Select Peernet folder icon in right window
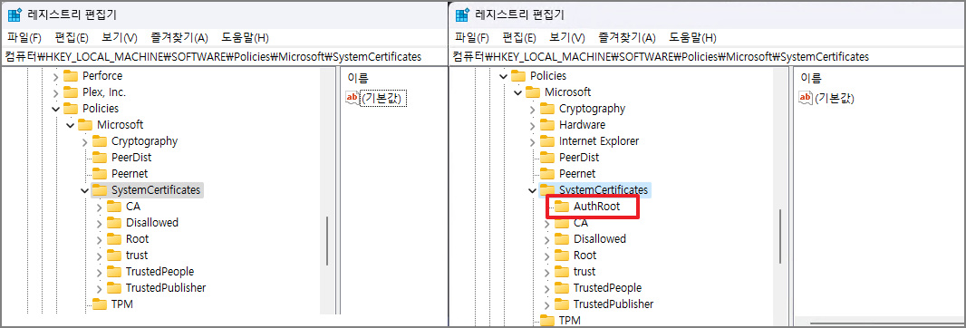Image resolution: width=966 pixels, height=328 pixels. [547, 173]
